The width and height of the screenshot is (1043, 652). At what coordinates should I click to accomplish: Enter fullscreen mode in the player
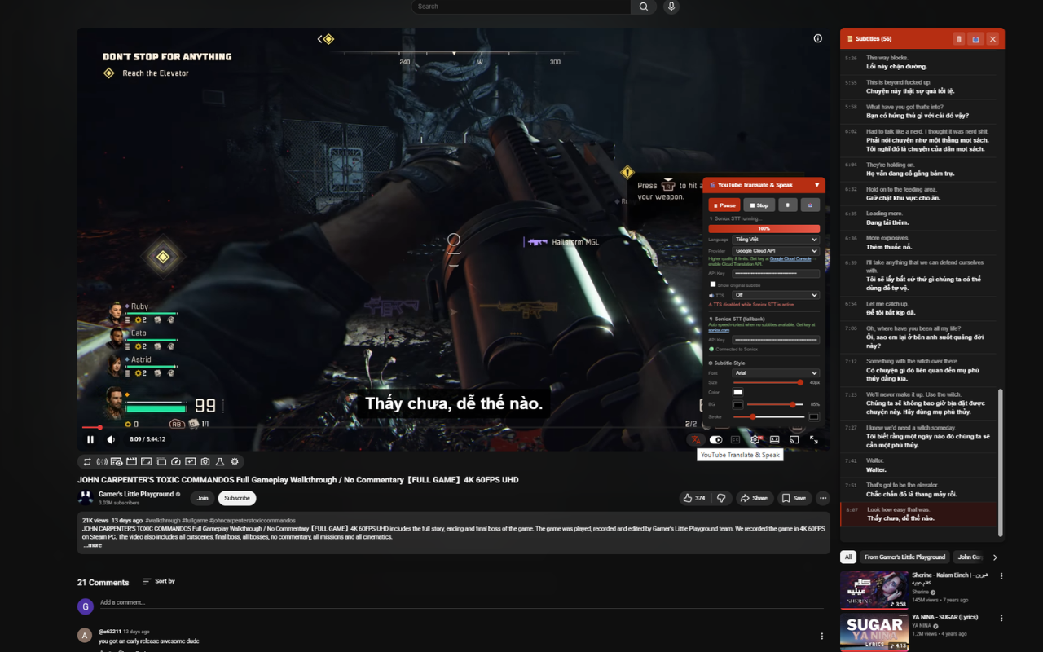click(x=813, y=440)
